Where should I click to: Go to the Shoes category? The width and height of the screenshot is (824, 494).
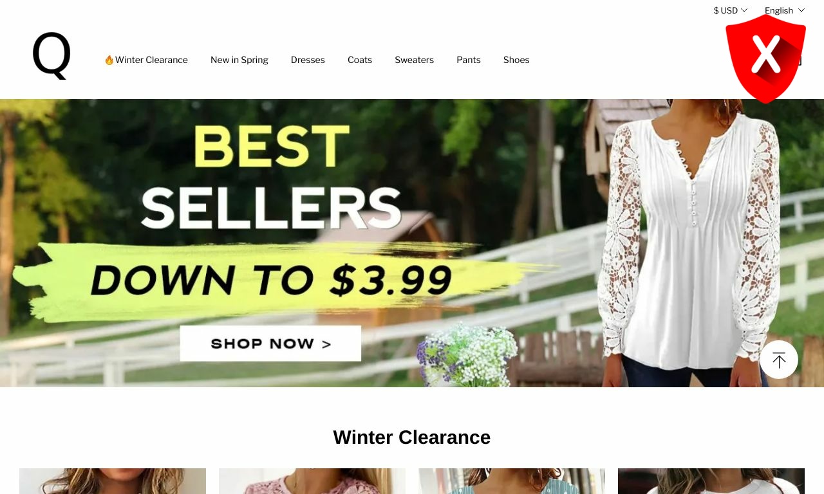pyautogui.click(x=516, y=60)
